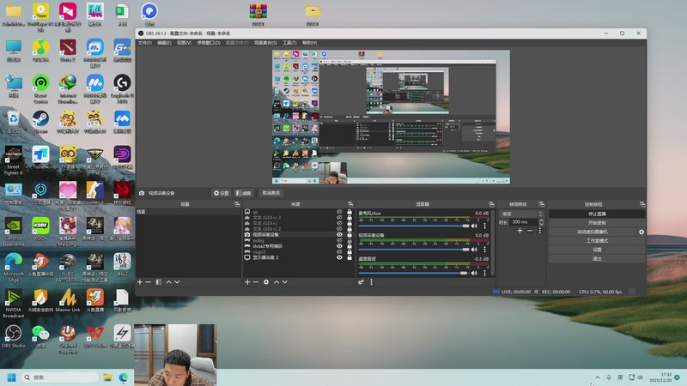Move the scene down with the arrow

tap(177, 282)
